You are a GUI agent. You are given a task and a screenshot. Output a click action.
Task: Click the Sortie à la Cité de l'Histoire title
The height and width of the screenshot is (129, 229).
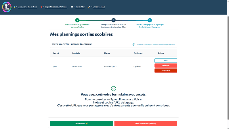(72, 44)
